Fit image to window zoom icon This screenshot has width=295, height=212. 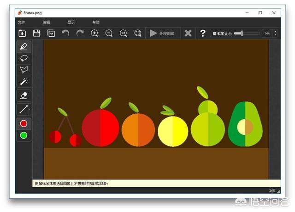coord(138,33)
